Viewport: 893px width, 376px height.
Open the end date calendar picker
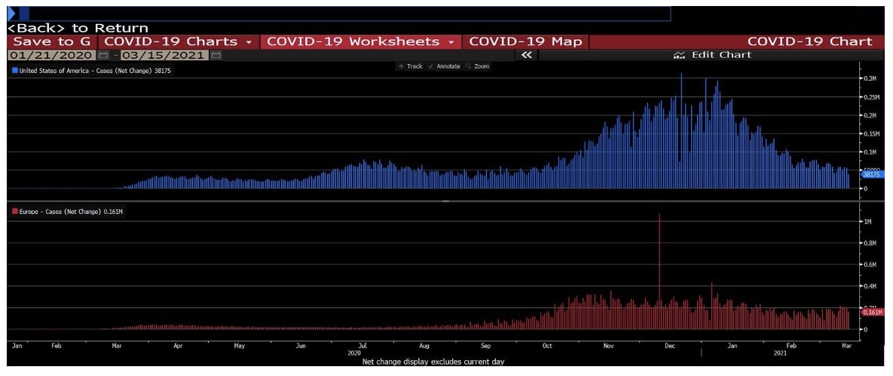click(x=216, y=55)
